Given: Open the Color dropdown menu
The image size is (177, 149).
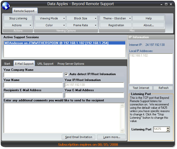Looking at the screenshot, I should [50, 25].
